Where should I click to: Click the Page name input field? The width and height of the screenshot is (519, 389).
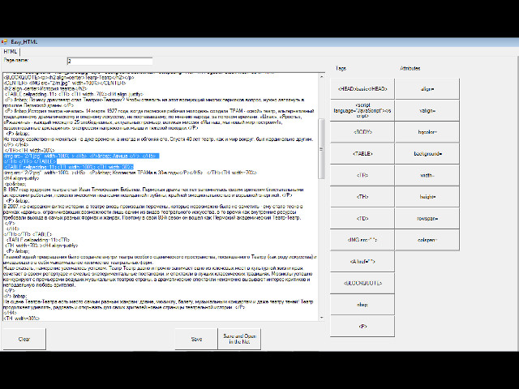click(109, 61)
